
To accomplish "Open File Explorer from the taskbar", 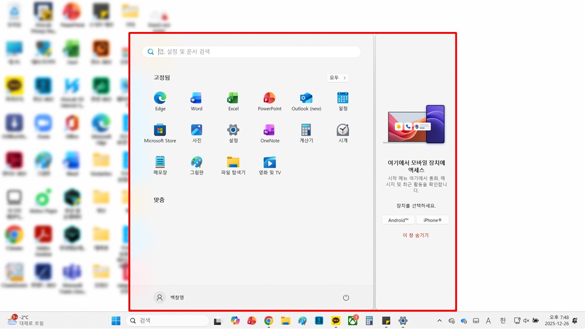I will coord(286,321).
